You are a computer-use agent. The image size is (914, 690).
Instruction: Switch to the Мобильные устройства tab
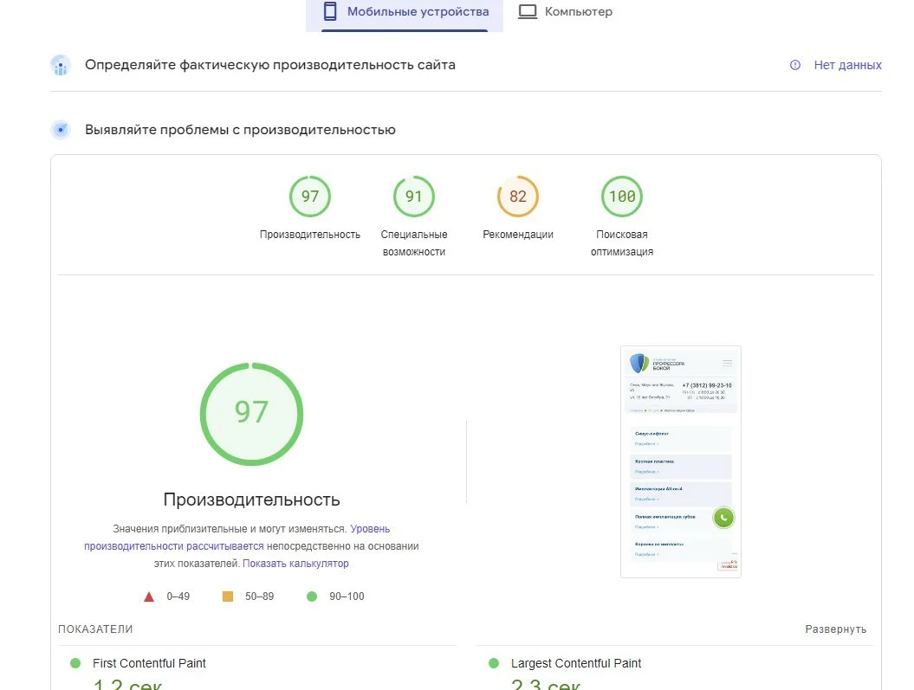click(405, 13)
